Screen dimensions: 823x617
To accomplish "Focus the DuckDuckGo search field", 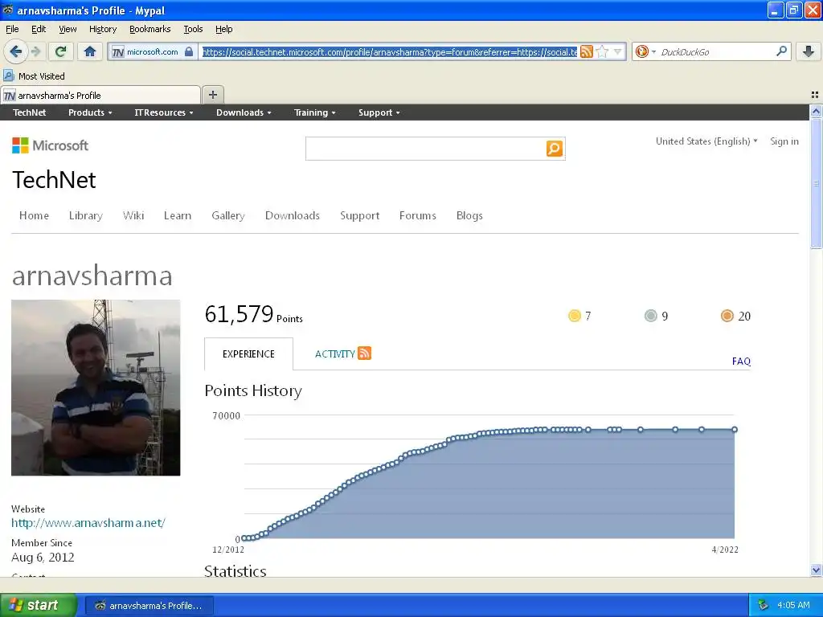I will tap(716, 51).
